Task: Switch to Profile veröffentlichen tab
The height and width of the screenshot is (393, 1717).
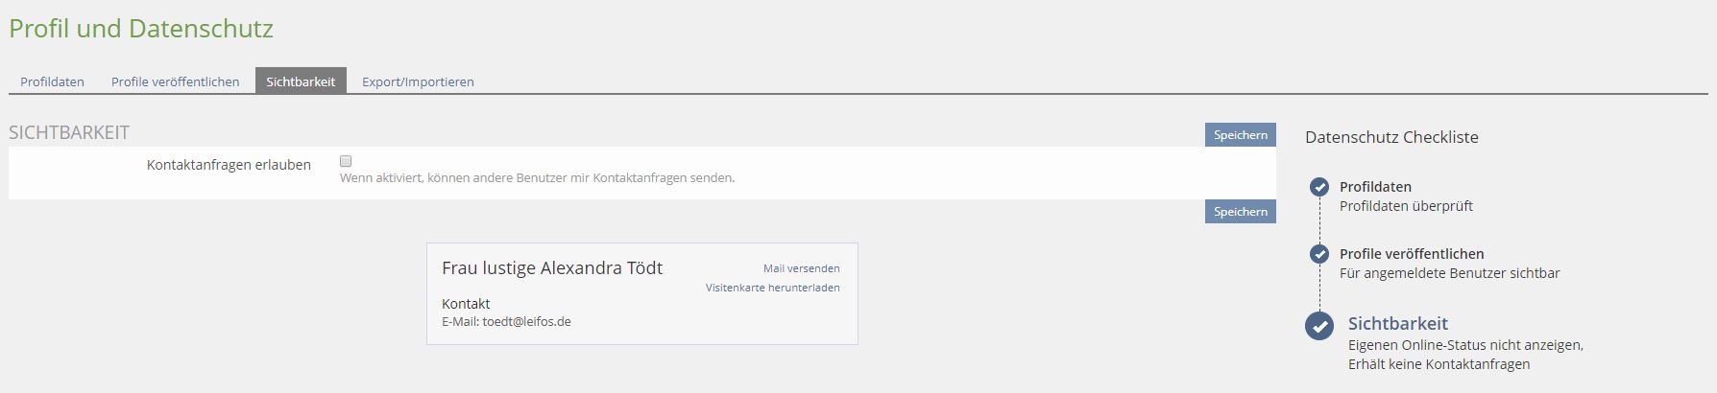Action: pyautogui.click(x=175, y=81)
